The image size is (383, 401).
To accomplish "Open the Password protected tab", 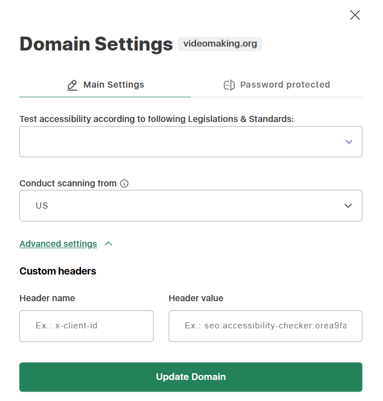I will point(276,85).
